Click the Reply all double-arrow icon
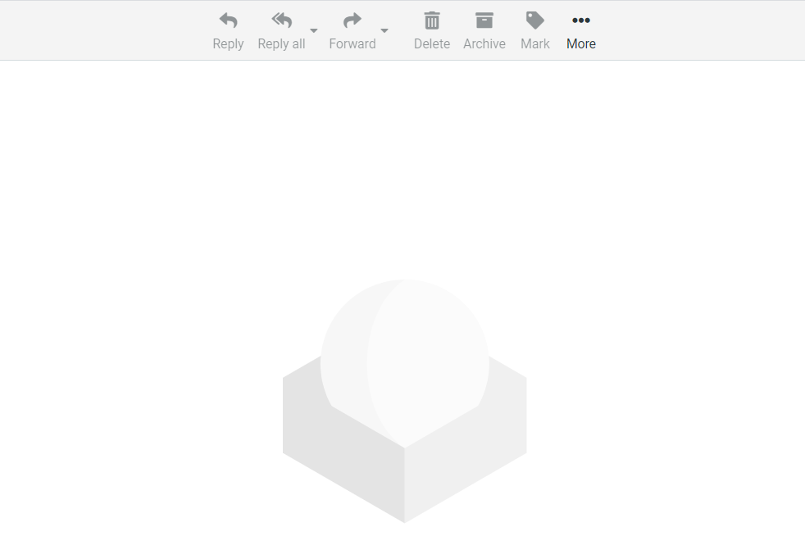 click(x=281, y=20)
